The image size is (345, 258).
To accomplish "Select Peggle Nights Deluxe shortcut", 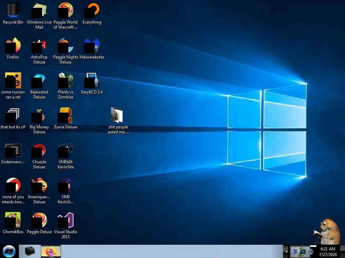I will coord(66,50).
